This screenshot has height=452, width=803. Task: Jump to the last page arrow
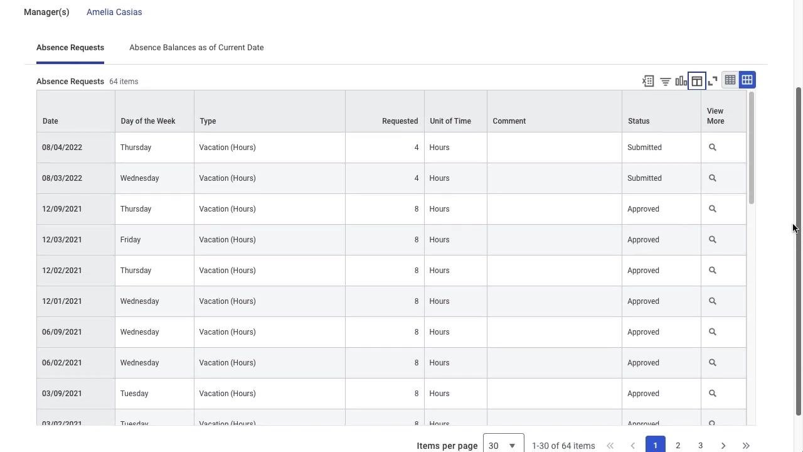tap(746, 446)
